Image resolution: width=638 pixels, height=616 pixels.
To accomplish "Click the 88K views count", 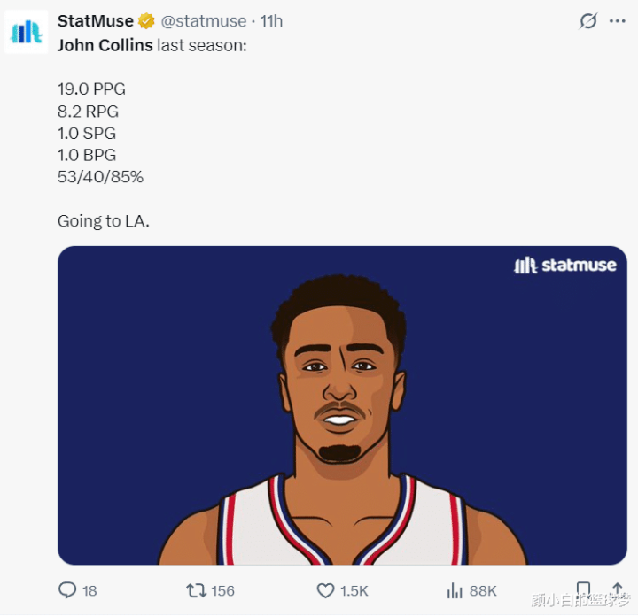I will (483, 591).
